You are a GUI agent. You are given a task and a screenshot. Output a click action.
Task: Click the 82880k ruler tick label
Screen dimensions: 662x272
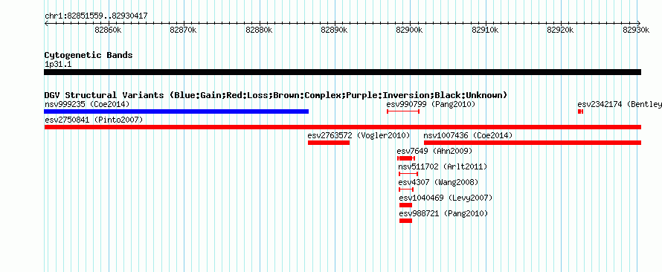click(x=259, y=30)
